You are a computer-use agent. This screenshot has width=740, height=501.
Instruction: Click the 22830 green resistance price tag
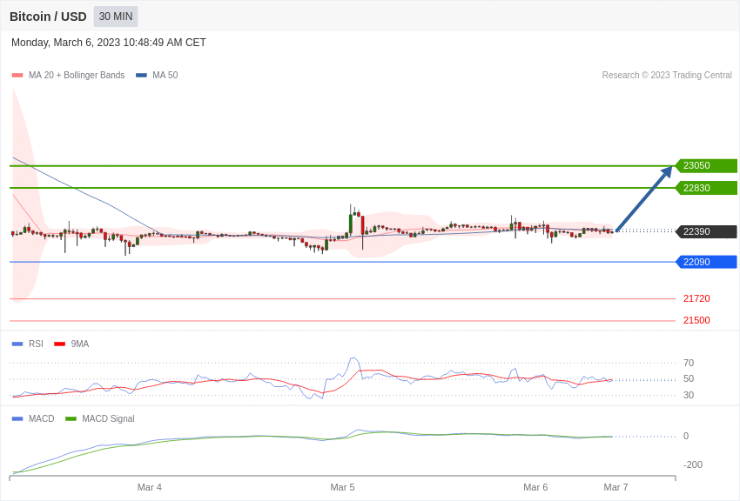(x=706, y=188)
